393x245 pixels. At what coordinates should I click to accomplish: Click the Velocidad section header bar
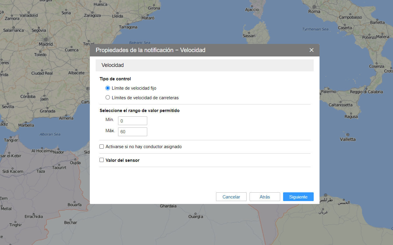point(204,65)
